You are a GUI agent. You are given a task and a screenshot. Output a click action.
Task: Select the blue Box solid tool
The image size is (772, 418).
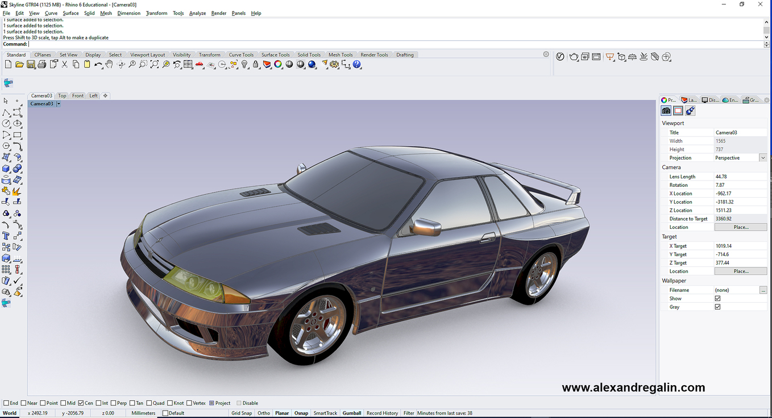[x=6, y=168]
